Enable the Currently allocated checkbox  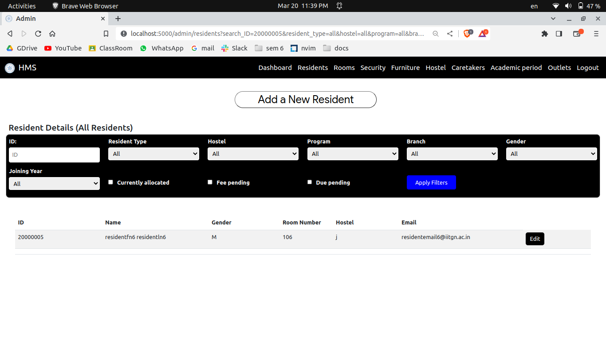pos(110,182)
